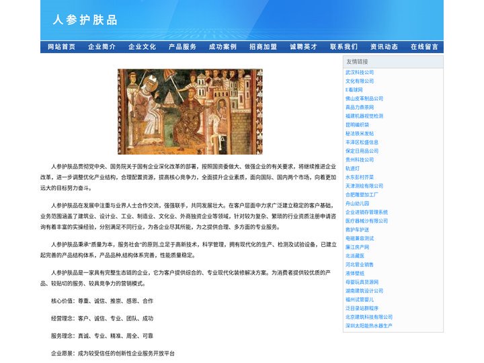This screenshot has width=484, height=363.
Task: Click the medieval fresco image
Action: (190, 112)
